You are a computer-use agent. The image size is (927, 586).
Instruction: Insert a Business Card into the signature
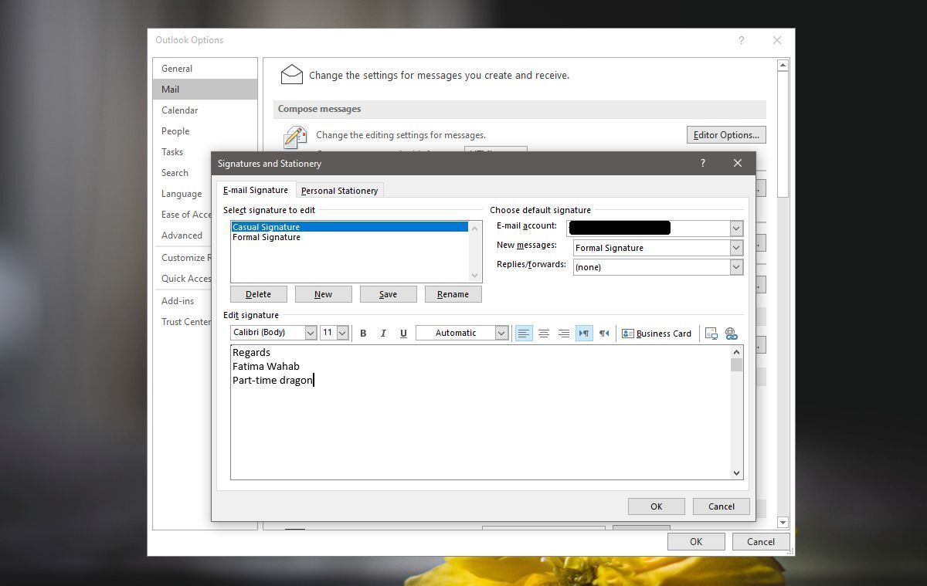[x=657, y=333]
